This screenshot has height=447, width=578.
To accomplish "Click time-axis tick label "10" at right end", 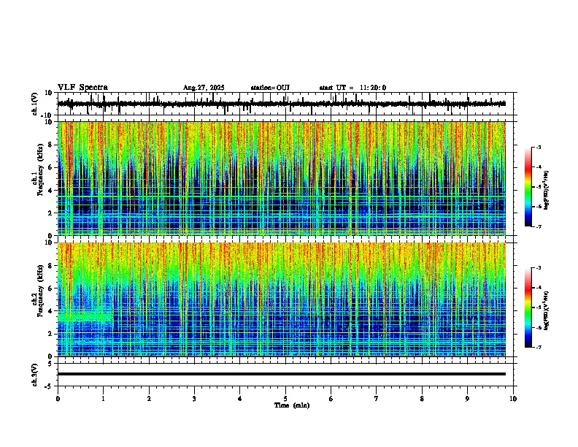I will point(513,399).
